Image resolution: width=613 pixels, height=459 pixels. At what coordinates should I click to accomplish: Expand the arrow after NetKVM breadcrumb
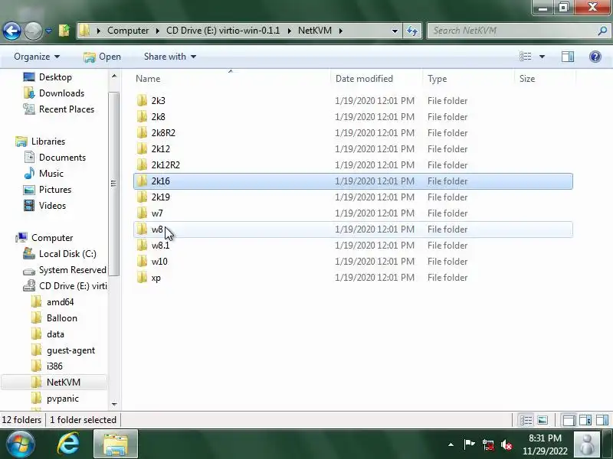pyautogui.click(x=340, y=31)
